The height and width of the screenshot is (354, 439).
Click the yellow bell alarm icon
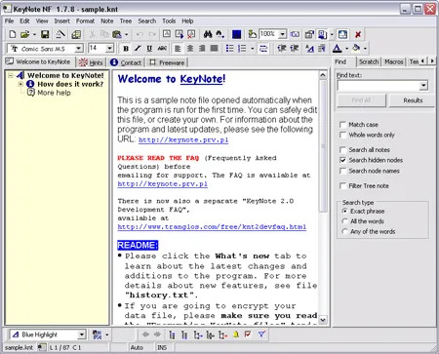coord(236,334)
